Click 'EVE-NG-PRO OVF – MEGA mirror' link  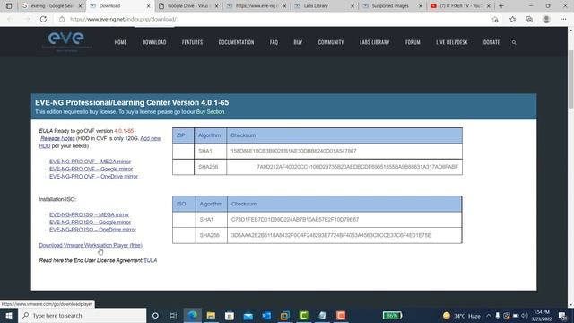(90, 161)
